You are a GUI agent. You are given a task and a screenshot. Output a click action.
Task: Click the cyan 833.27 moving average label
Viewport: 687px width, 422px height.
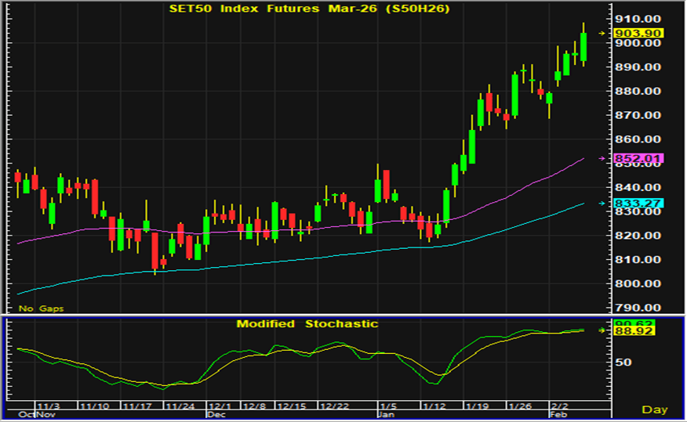tap(640, 204)
